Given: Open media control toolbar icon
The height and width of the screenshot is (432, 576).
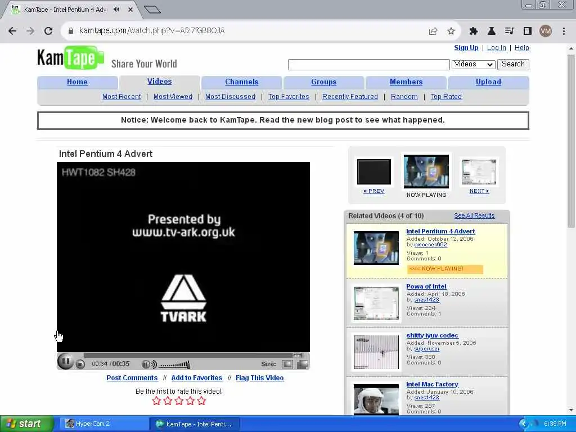Looking at the screenshot, I should 509,31.
